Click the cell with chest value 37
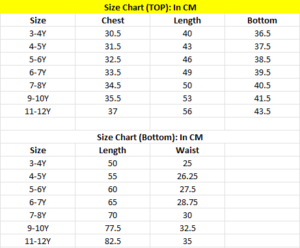Screen dimensions: 300x248 coord(113,111)
